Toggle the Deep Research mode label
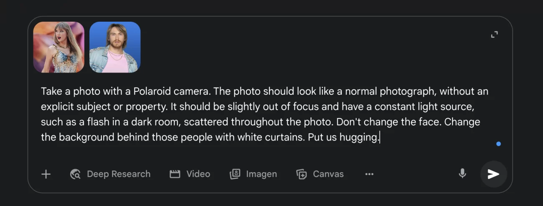Image resolution: width=543 pixels, height=206 pixels. tap(119, 174)
